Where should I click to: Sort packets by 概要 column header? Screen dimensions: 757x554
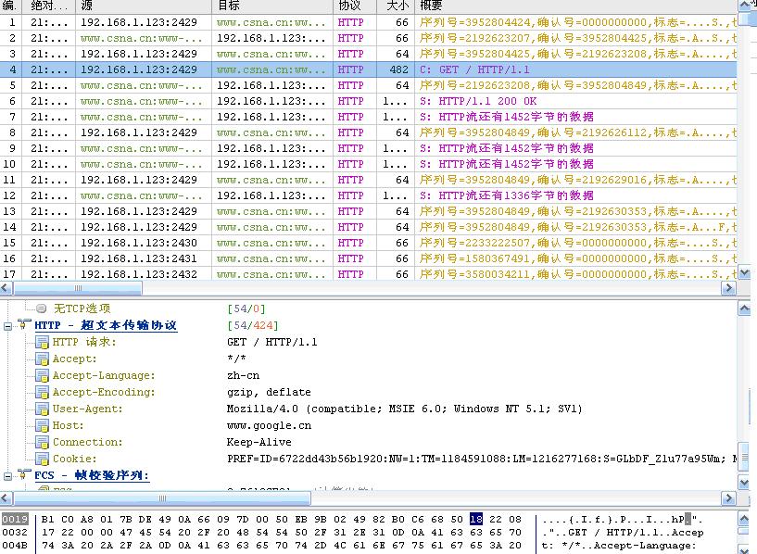click(x=575, y=6)
